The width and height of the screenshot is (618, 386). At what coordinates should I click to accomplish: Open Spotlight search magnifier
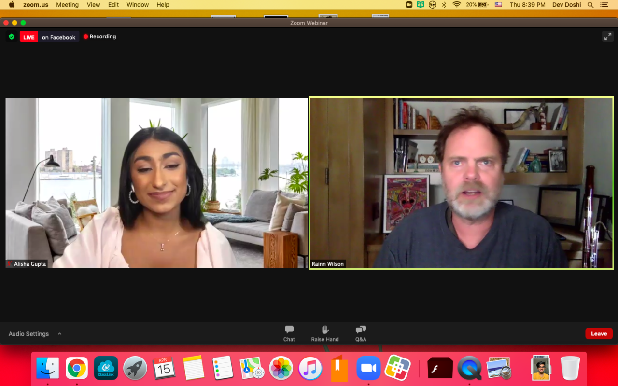click(590, 5)
